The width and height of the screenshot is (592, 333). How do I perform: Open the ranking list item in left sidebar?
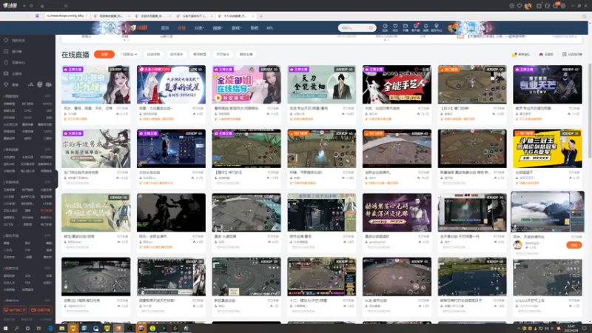[14, 51]
